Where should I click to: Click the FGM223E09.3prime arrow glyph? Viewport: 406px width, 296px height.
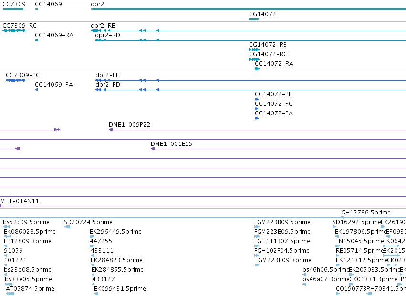tap(257, 265)
